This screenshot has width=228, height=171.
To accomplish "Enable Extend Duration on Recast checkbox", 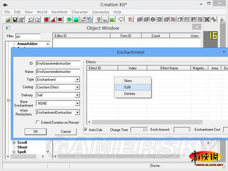I will [x=38, y=122].
